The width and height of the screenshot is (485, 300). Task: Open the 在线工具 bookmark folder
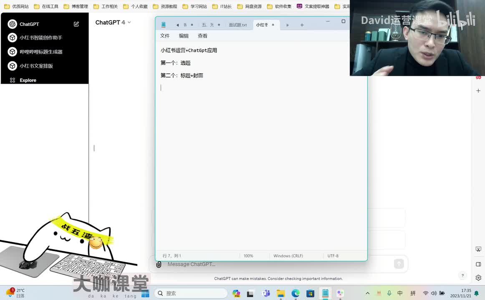click(46, 7)
